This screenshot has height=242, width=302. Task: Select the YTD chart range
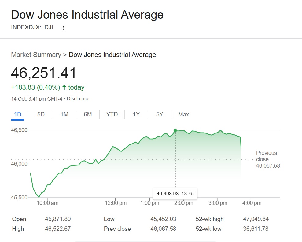click(112, 114)
